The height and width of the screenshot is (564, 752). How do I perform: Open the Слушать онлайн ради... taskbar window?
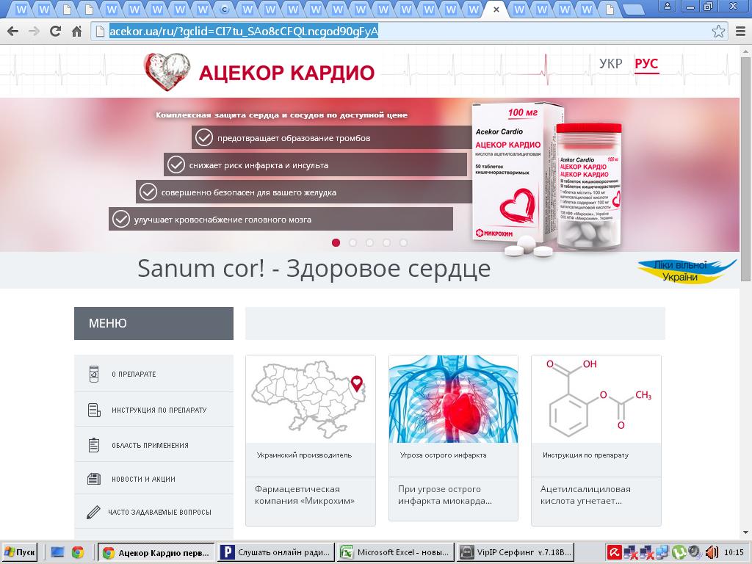coord(276,552)
